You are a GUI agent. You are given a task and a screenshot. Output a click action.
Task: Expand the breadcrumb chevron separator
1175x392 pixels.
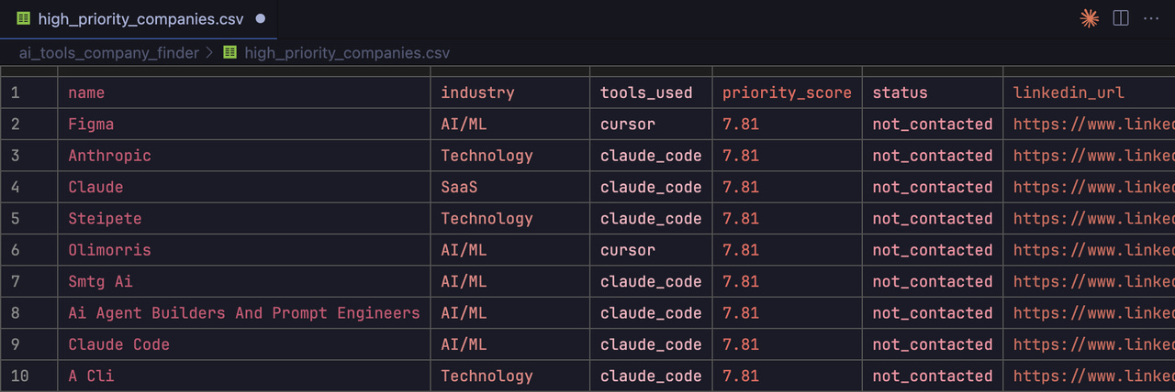(x=210, y=53)
